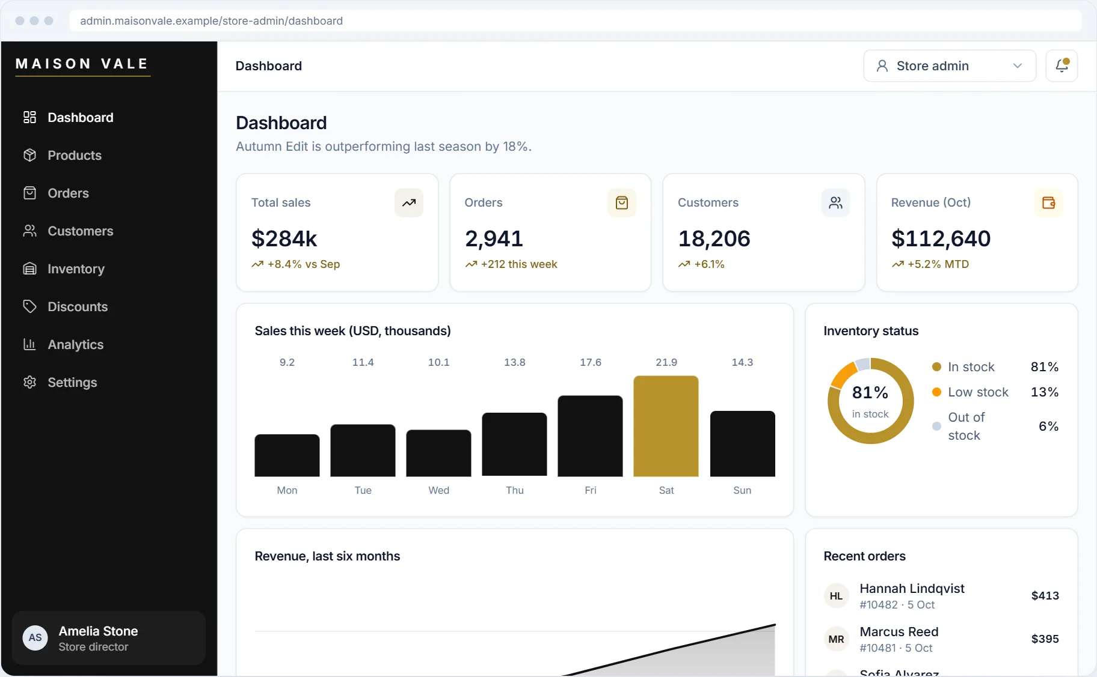This screenshot has height=677, width=1097.
Task: Click the gray Out of stock legend dot
Action: [936, 427]
